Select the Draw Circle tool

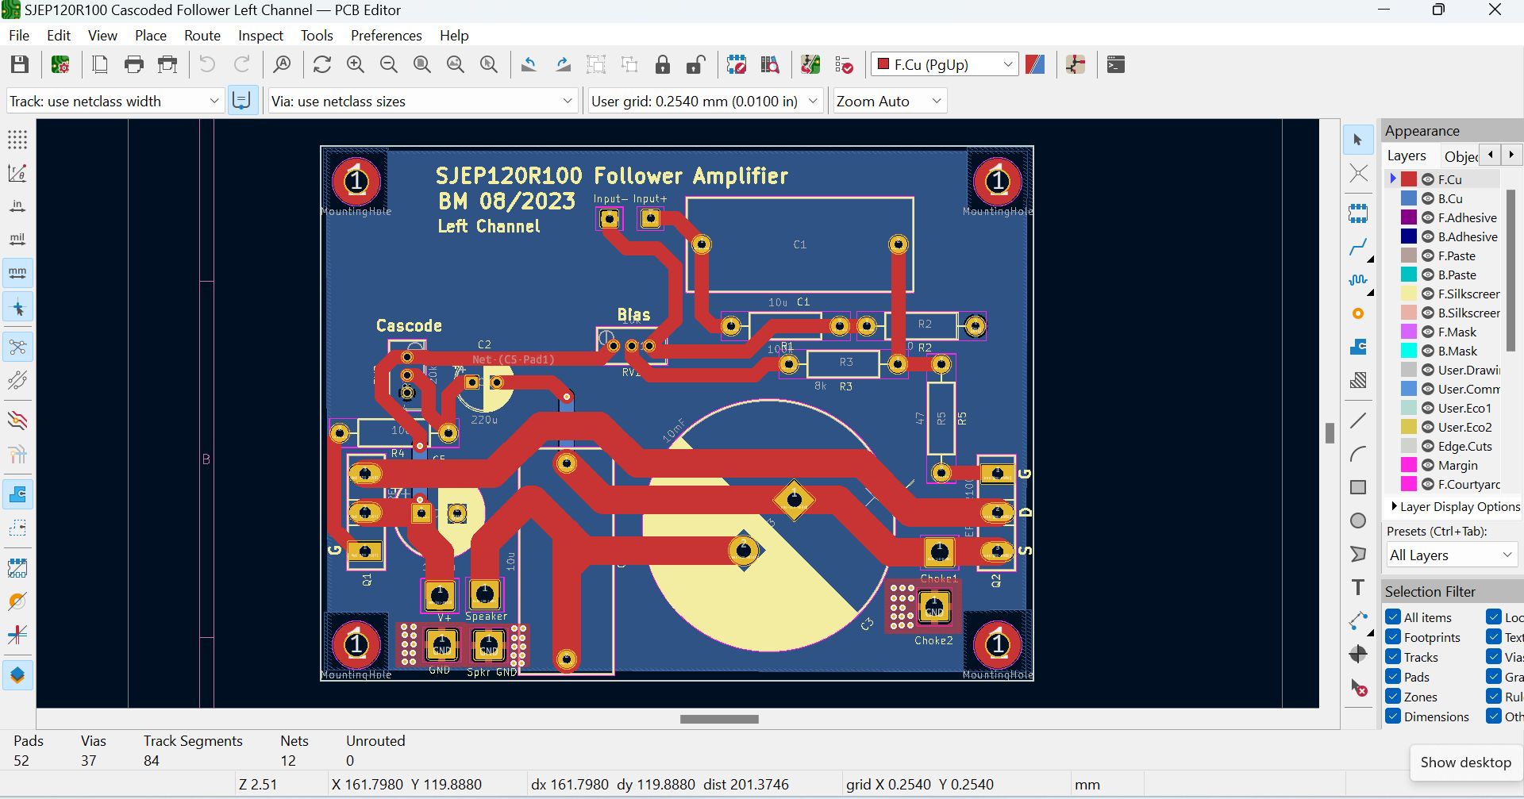[x=1358, y=521]
